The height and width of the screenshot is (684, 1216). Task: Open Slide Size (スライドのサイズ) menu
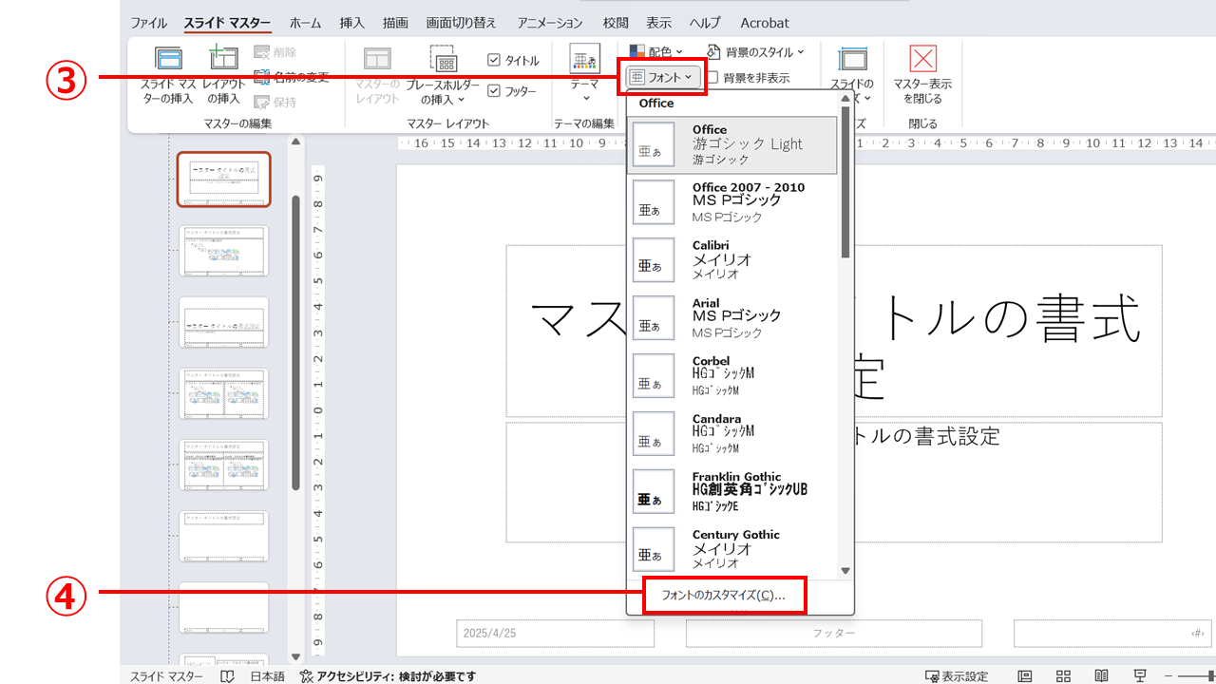(852, 74)
